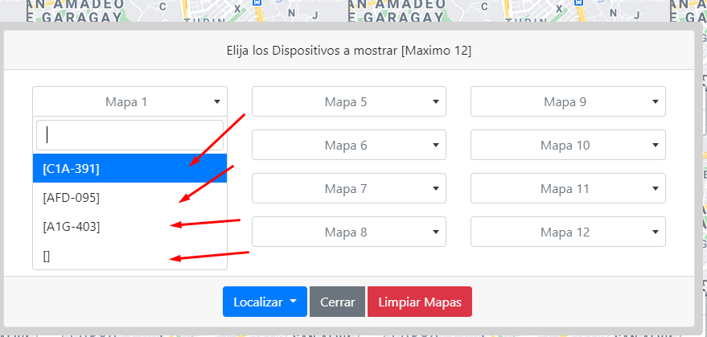Screen dimensions: 707x337
Task: Expand the Mapa 8 dropdown
Action: click(348, 232)
